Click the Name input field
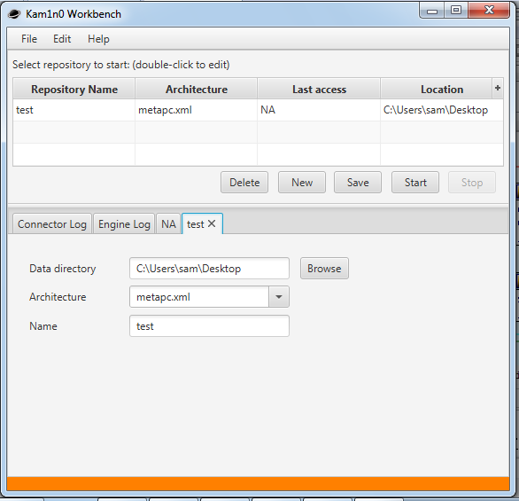The image size is (519, 501). (209, 326)
